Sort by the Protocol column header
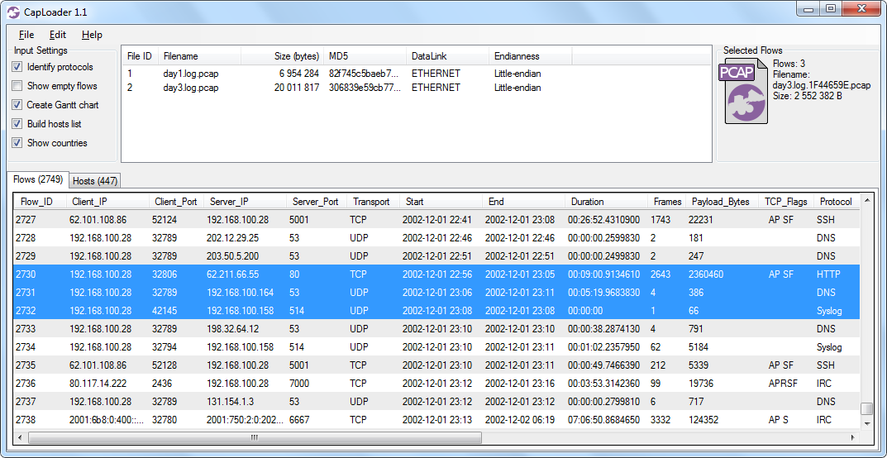Viewport: 887px width, 458px height. [x=837, y=202]
